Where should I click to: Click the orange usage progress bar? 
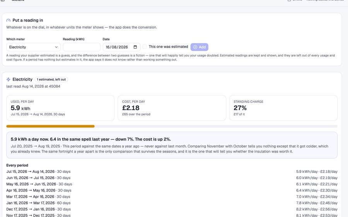coord(50,126)
